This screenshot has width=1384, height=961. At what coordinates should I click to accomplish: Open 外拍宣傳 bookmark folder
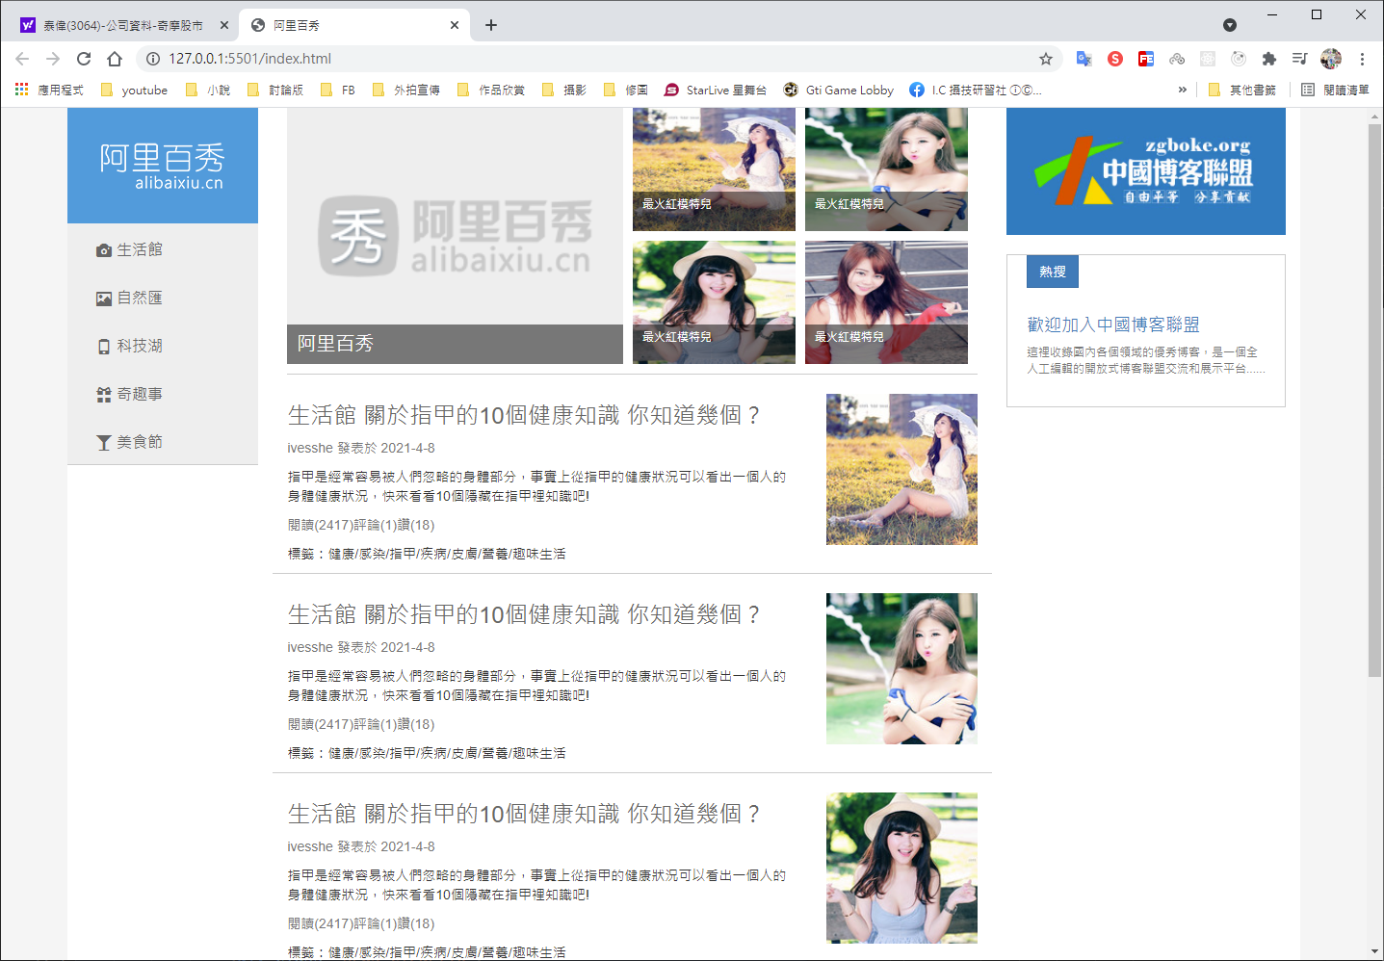click(x=405, y=90)
